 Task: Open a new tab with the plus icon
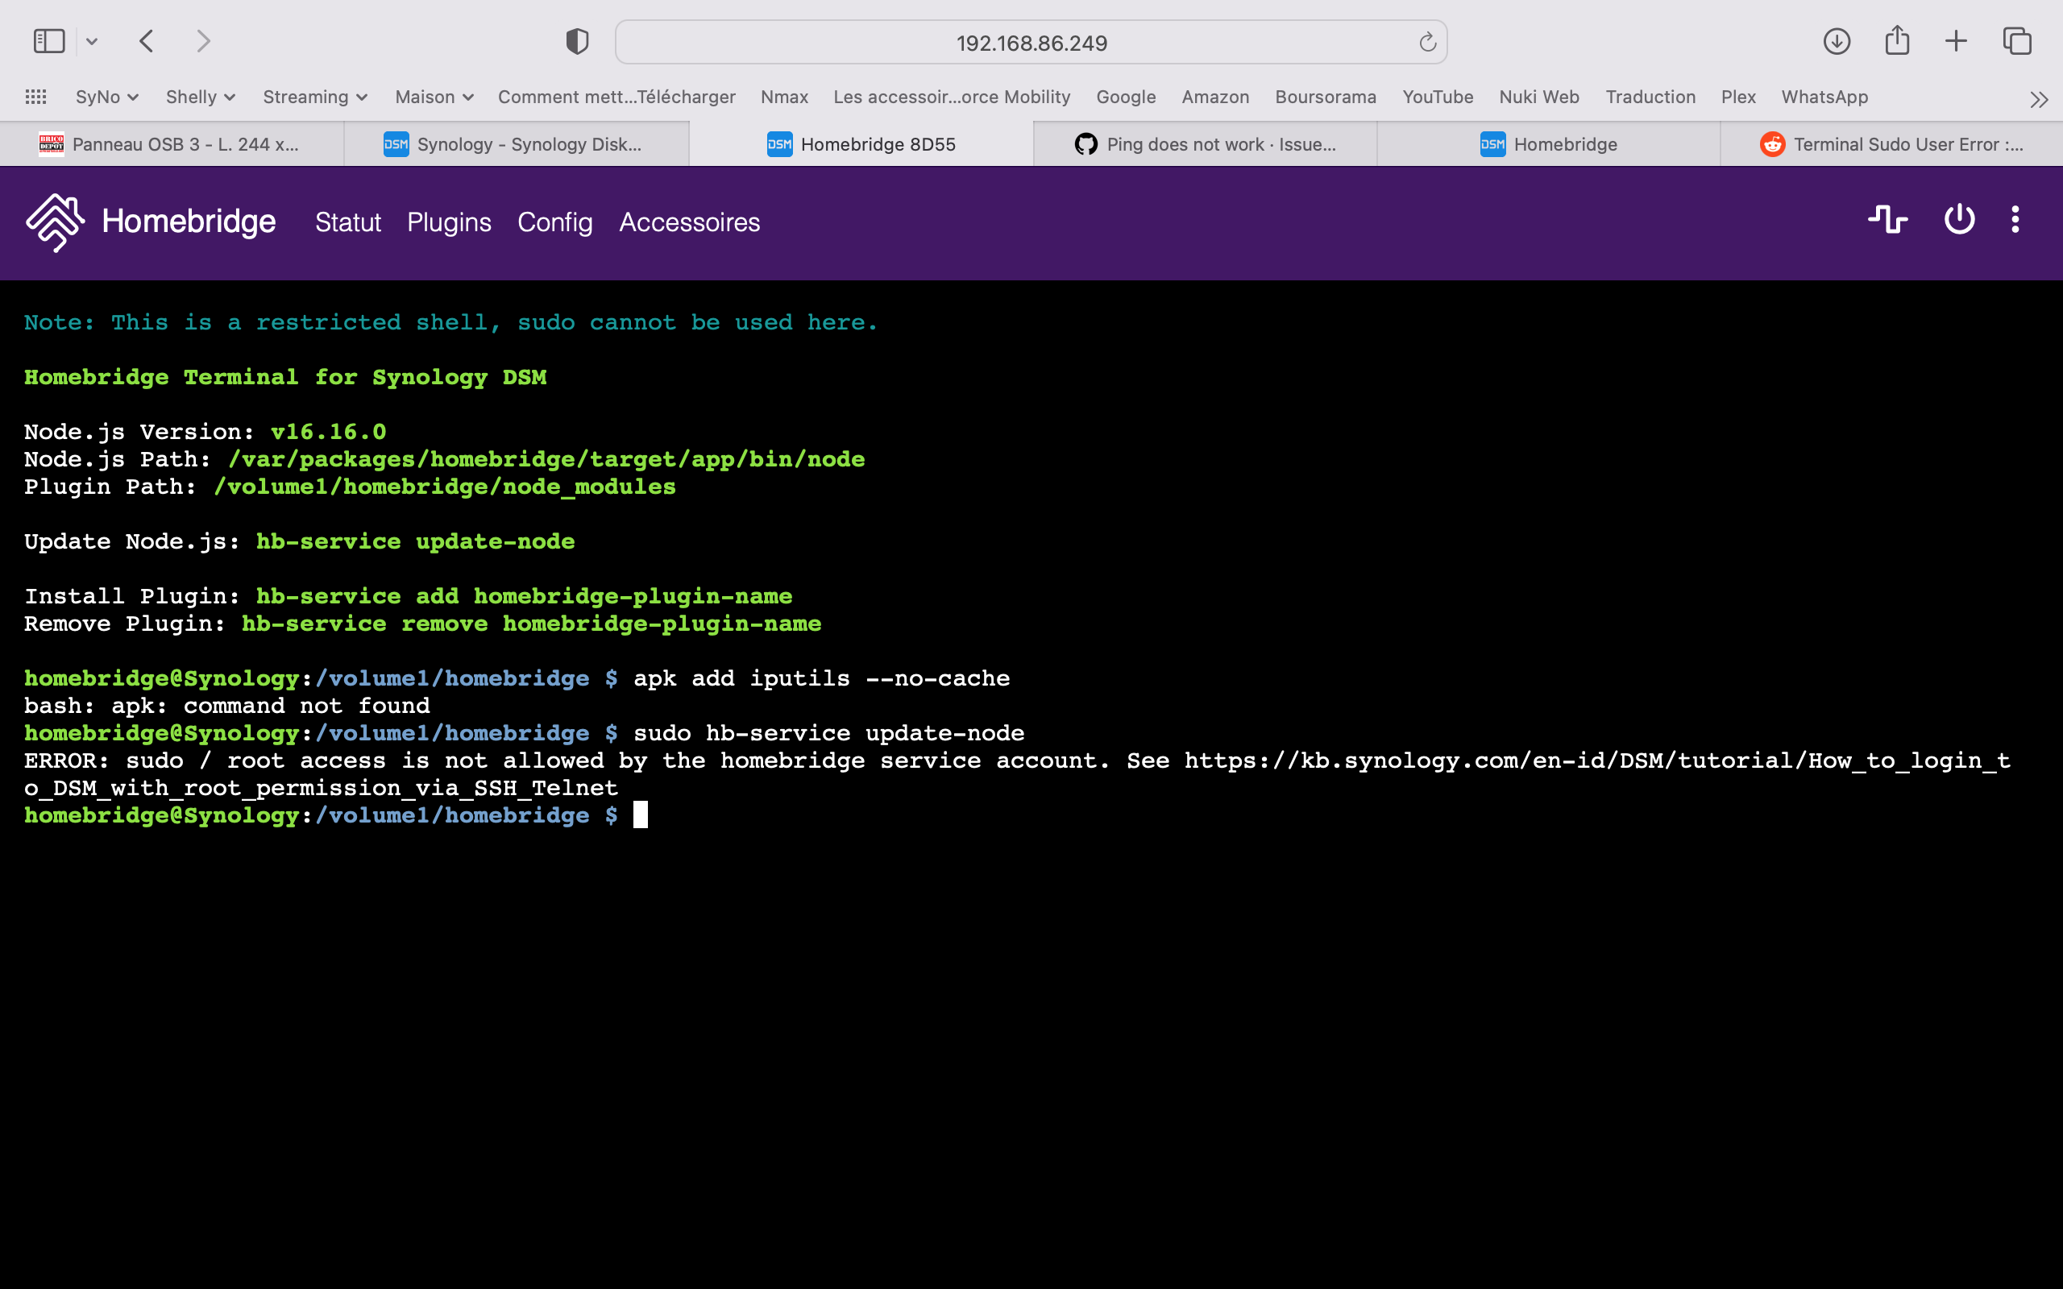[x=1956, y=40]
